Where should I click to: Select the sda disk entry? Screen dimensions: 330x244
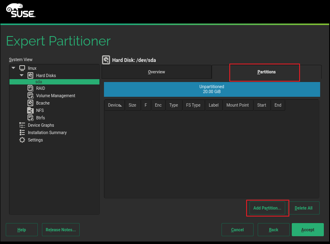point(54,82)
